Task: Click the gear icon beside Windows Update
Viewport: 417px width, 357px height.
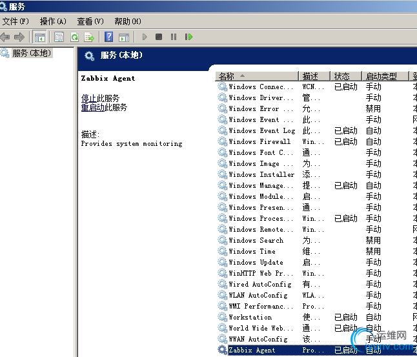Action: point(222,262)
